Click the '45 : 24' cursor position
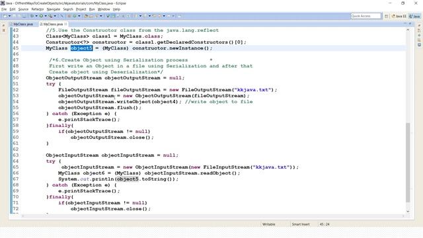This screenshot has height=238, width=423. point(325,224)
